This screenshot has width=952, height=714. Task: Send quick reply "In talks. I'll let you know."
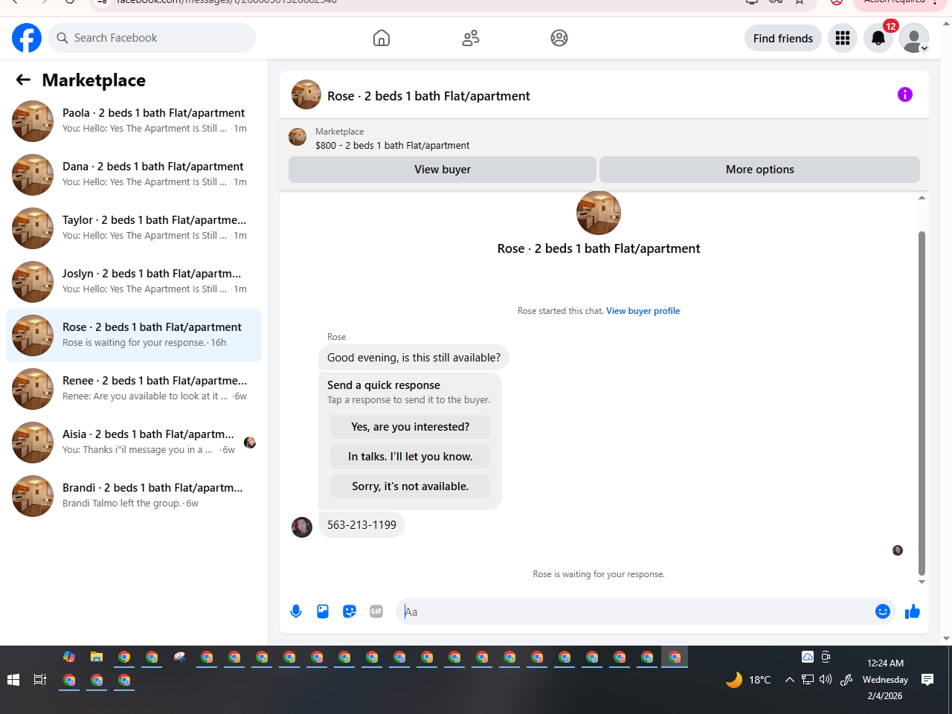tap(411, 457)
